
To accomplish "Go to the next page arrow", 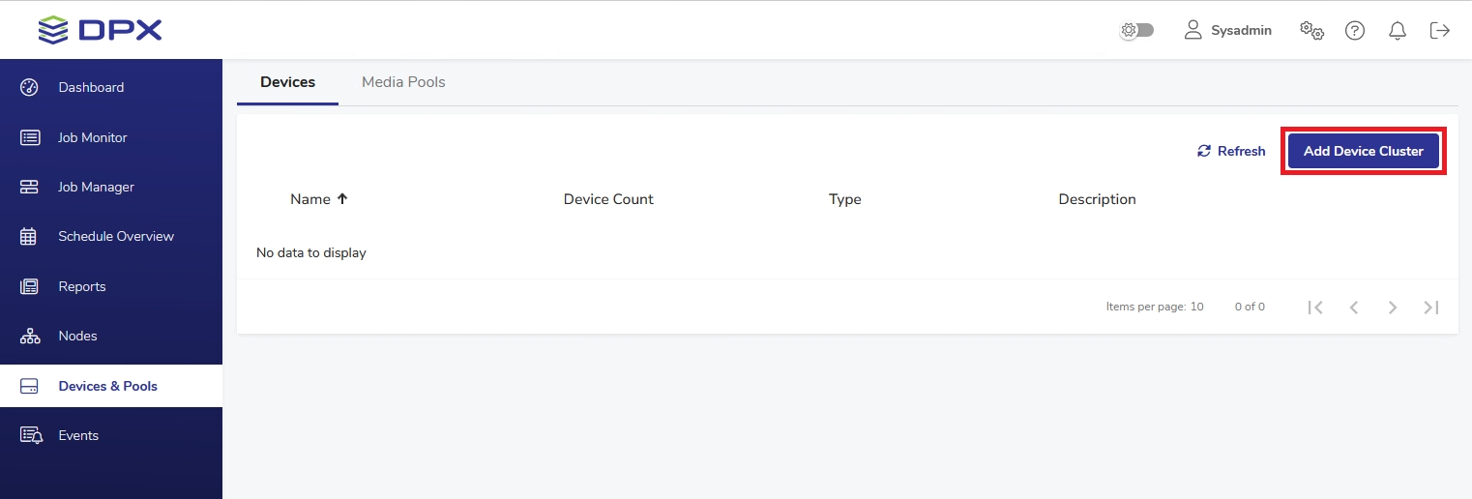I will coord(1393,308).
